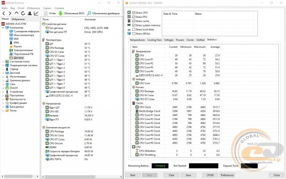Expand the Сеть tree node
Screen dimensions: 286x179
click(3, 84)
